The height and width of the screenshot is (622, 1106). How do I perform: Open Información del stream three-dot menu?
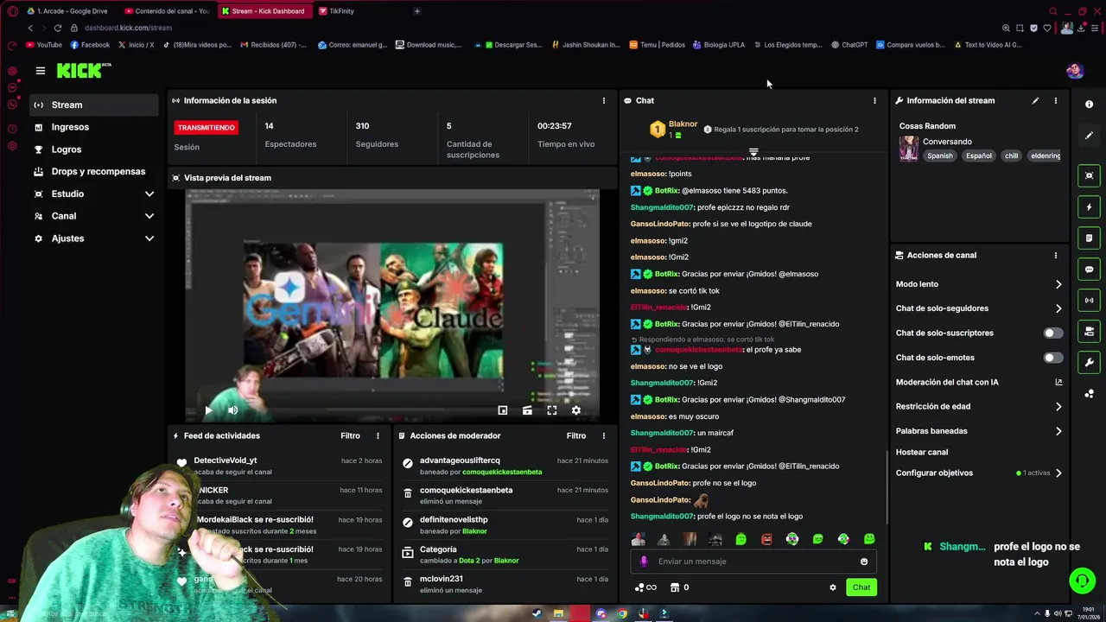click(x=1055, y=100)
